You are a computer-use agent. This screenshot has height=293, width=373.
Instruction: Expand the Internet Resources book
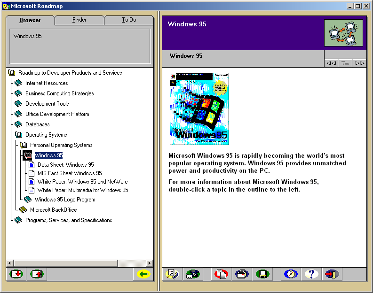coord(18,83)
